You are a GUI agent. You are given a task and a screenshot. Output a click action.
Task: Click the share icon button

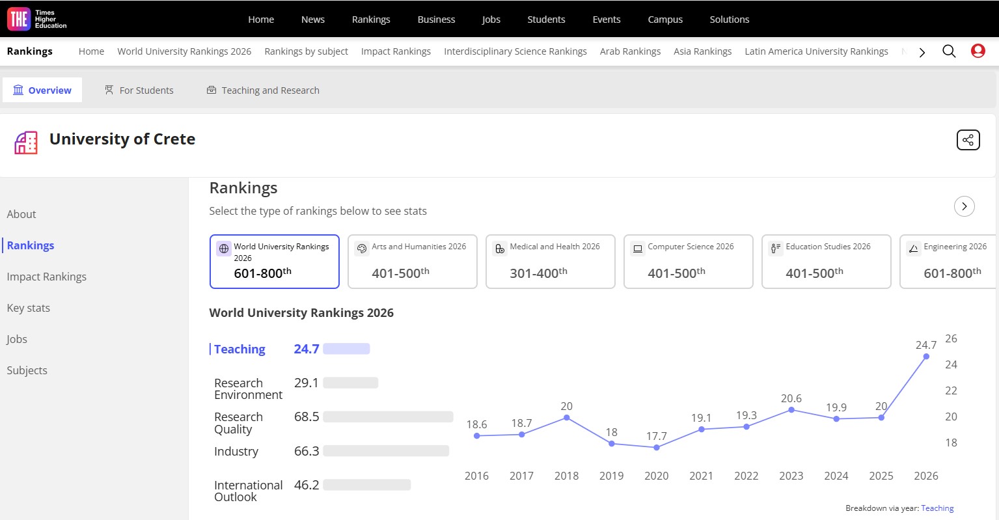coord(968,140)
